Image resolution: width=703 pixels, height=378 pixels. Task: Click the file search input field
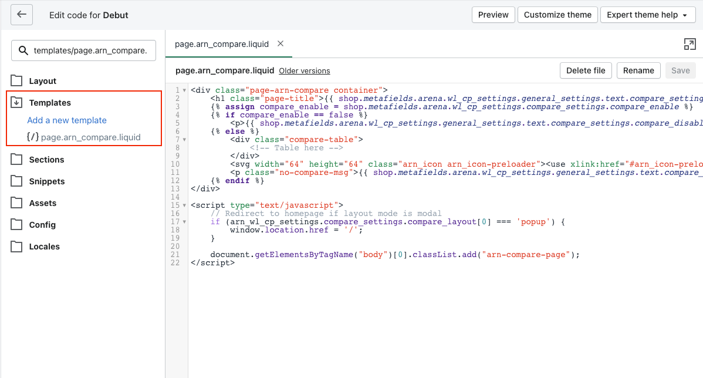pos(83,50)
